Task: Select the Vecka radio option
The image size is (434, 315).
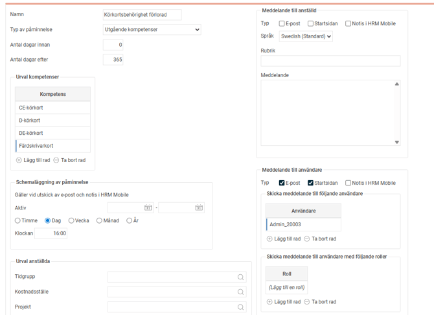Action: pyautogui.click(x=71, y=221)
